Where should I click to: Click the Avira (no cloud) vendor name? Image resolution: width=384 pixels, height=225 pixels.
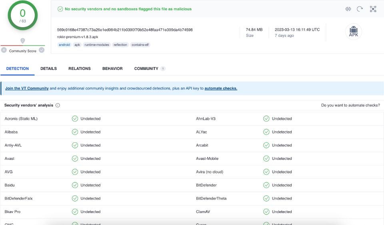click(209, 172)
